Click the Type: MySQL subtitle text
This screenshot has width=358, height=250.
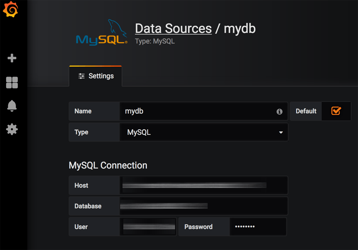[155, 41]
